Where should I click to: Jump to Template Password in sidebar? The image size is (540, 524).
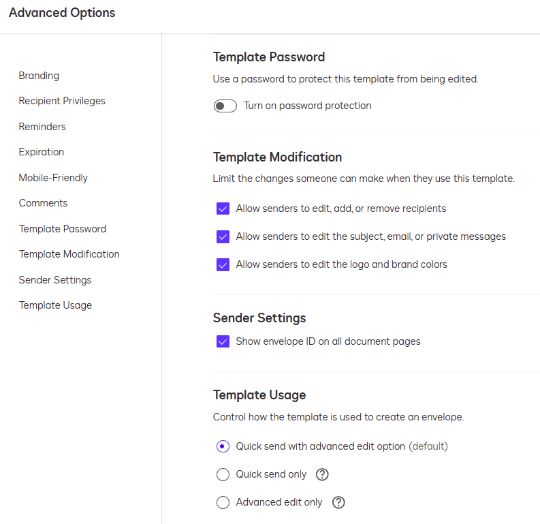point(63,229)
